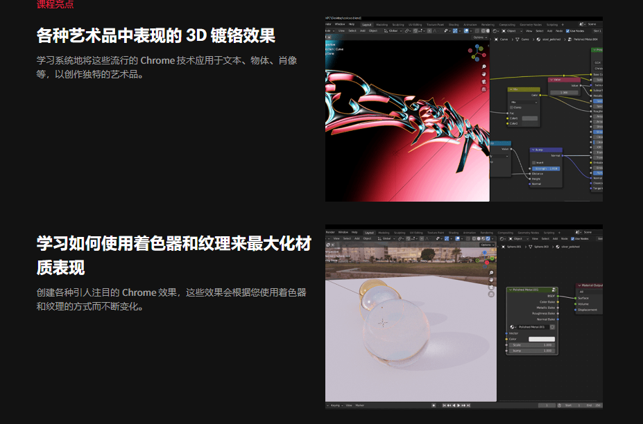Open All target dropdown on Material Output node
Viewport: 643px width, 424px height.
[590, 292]
